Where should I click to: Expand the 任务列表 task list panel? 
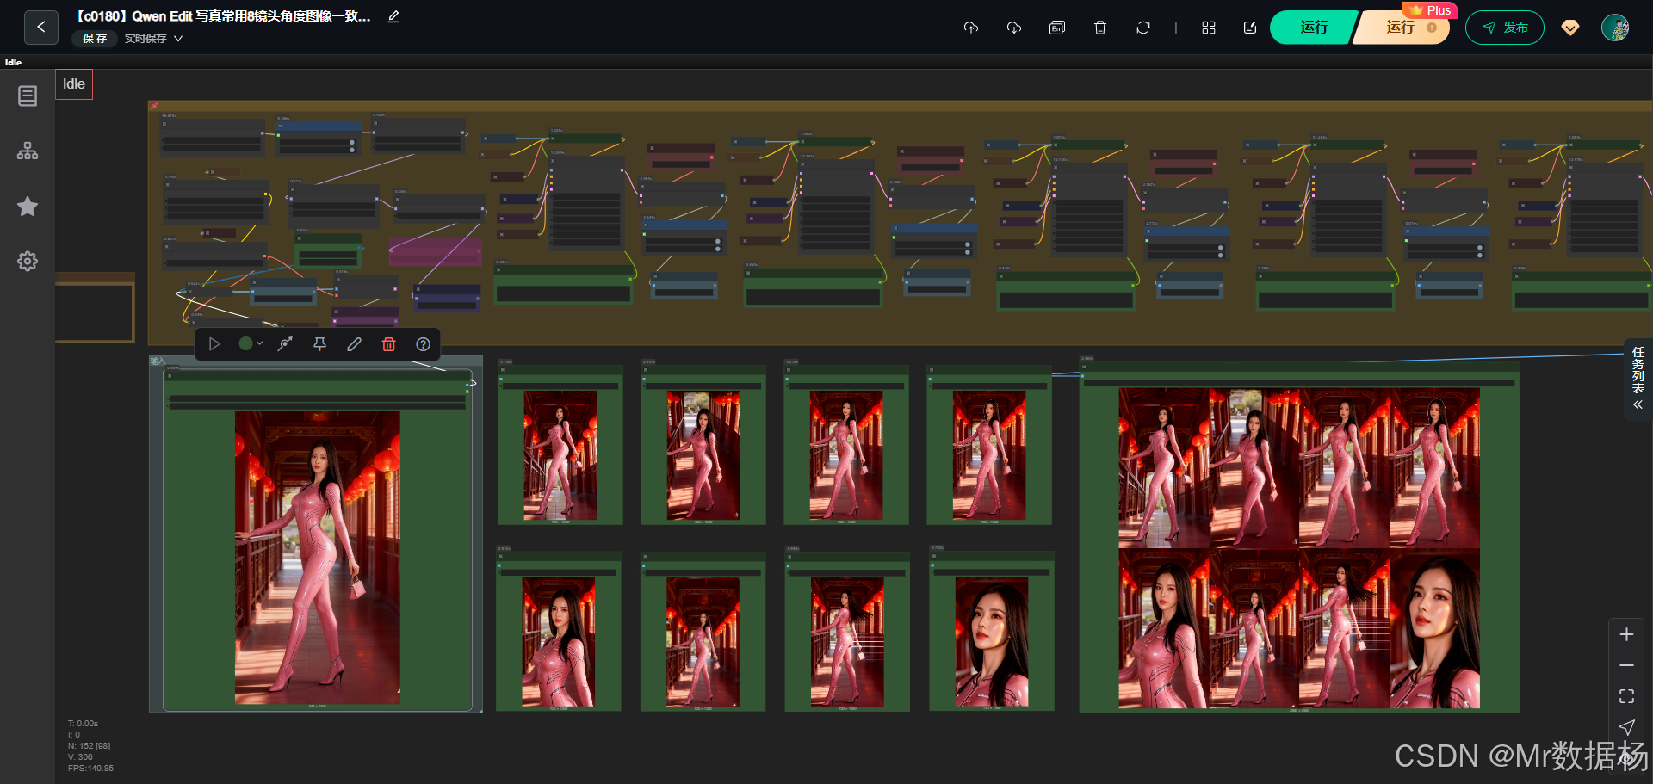point(1638,378)
